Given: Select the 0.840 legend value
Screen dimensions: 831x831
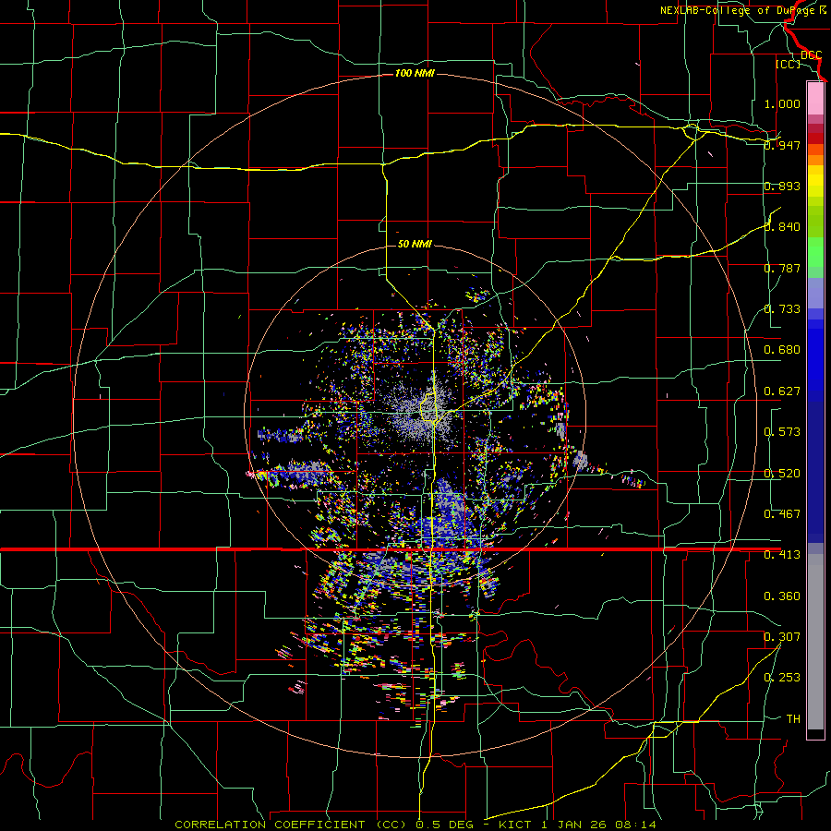Looking at the screenshot, I should pyautogui.click(x=782, y=227).
